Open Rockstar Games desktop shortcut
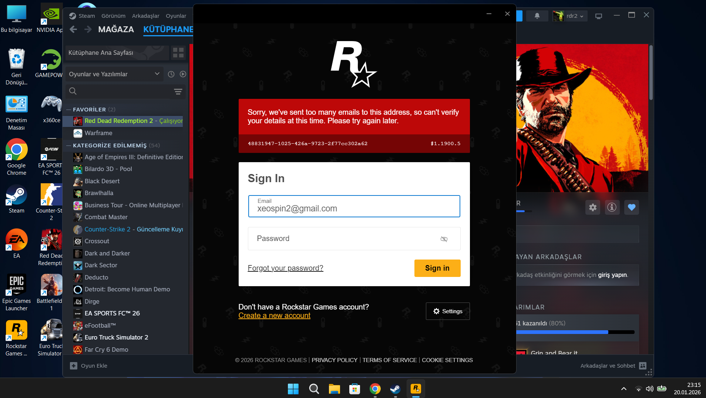Viewport: 706px width, 398px height. tap(17, 338)
